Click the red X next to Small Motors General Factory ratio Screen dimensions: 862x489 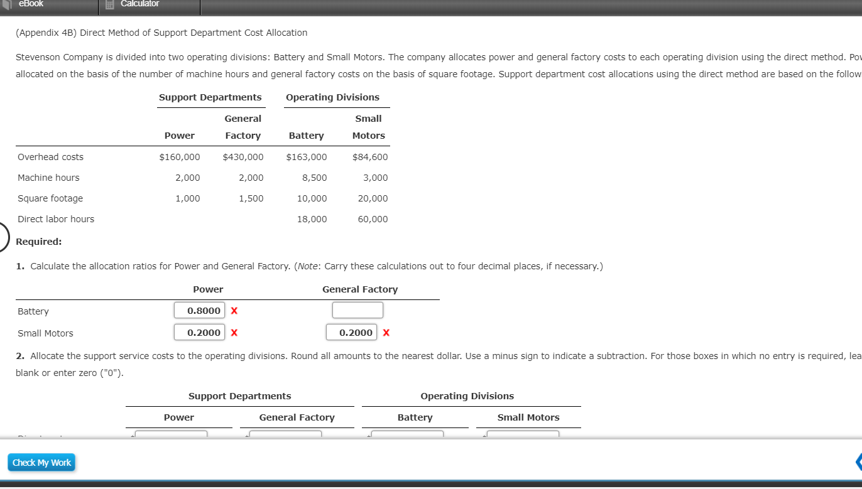point(386,332)
